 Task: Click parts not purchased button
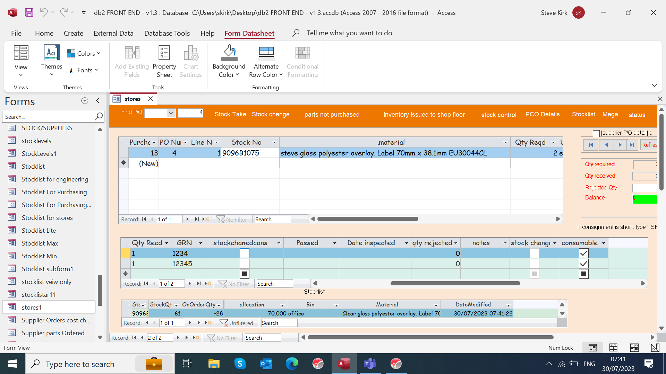(x=332, y=115)
